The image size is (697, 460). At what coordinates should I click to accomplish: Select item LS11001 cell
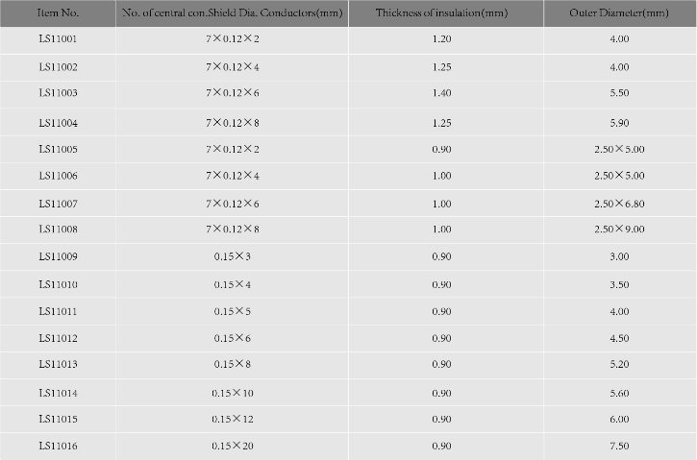(x=58, y=39)
